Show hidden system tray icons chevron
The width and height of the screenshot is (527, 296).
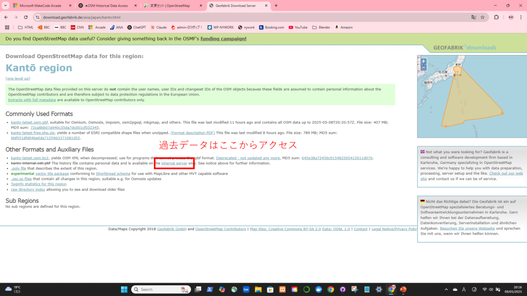(446, 289)
